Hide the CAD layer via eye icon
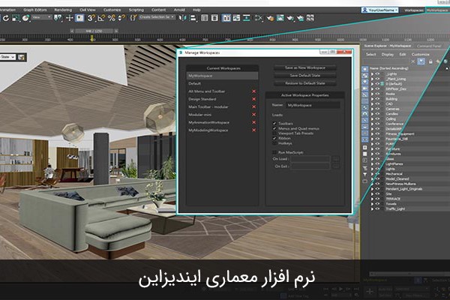This screenshot has height=300, width=450. [x=378, y=104]
